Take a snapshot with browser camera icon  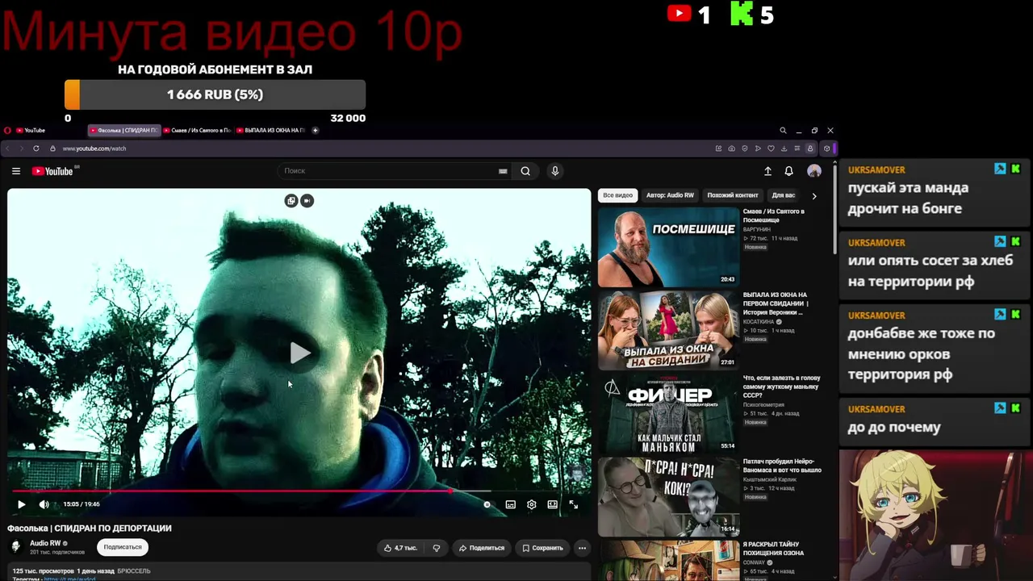[x=731, y=148]
